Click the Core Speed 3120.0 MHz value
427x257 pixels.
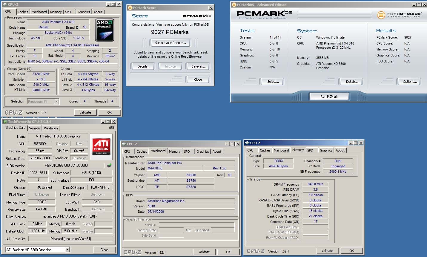pyautogui.click(x=41, y=74)
